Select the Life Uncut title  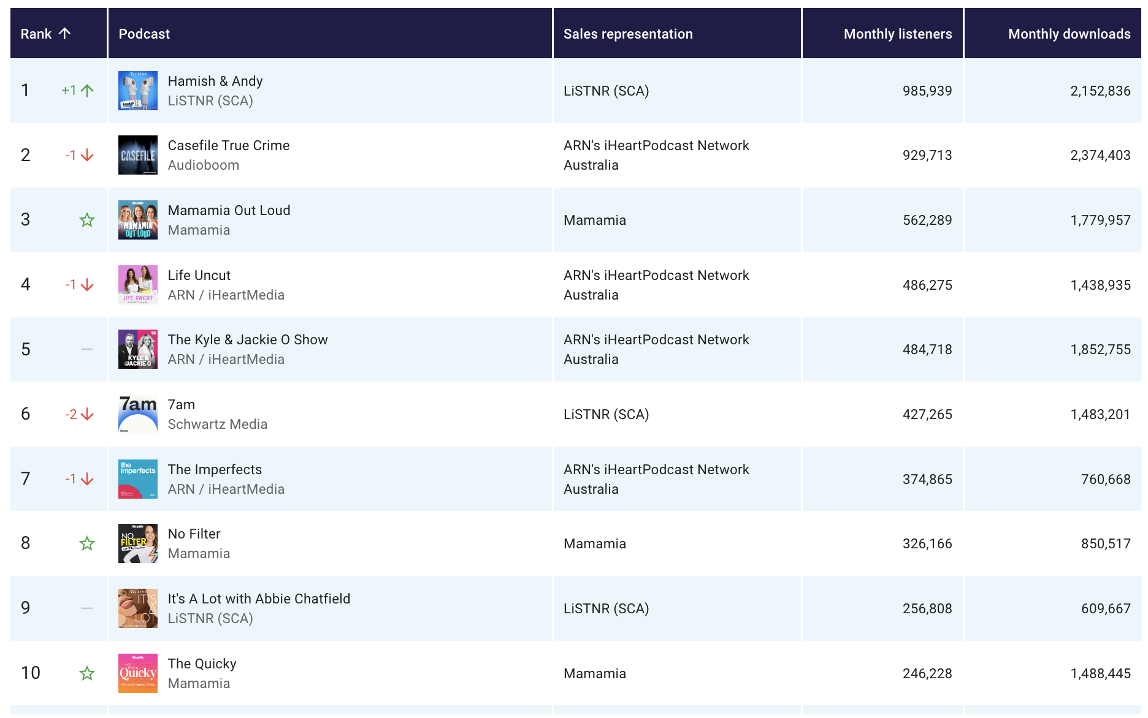199,275
